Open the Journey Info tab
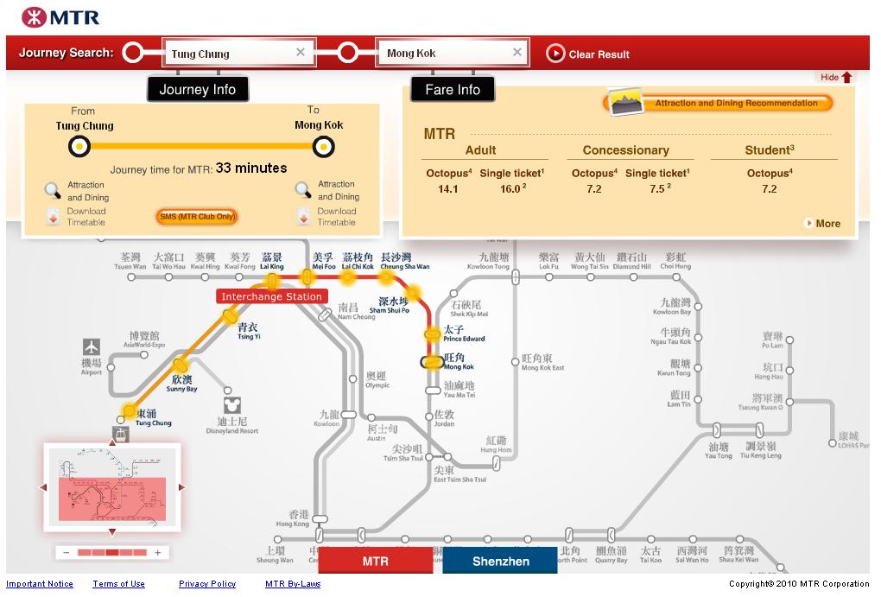Viewport: 881px width, 597px height. coord(197,89)
